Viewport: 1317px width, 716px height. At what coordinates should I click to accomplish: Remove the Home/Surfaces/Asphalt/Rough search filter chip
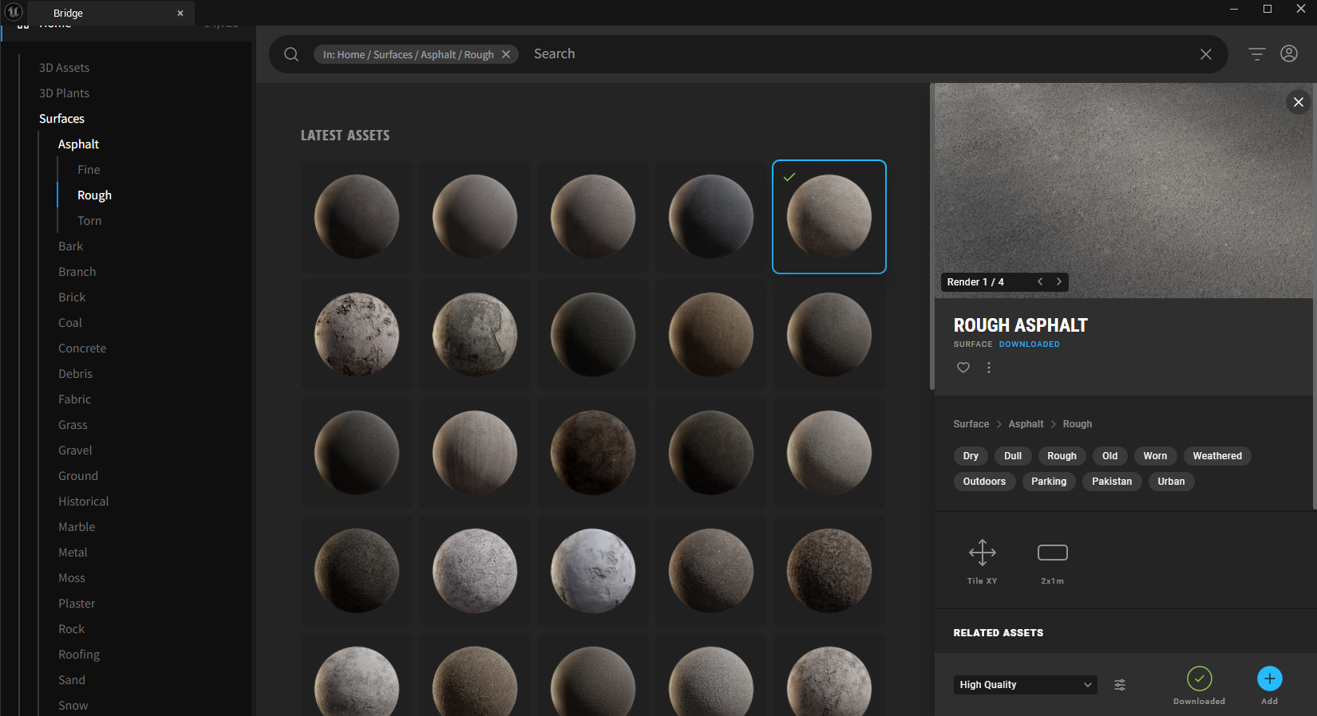click(x=506, y=54)
